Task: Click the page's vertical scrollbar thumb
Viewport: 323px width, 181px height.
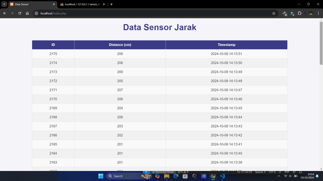Action: pos(321,42)
